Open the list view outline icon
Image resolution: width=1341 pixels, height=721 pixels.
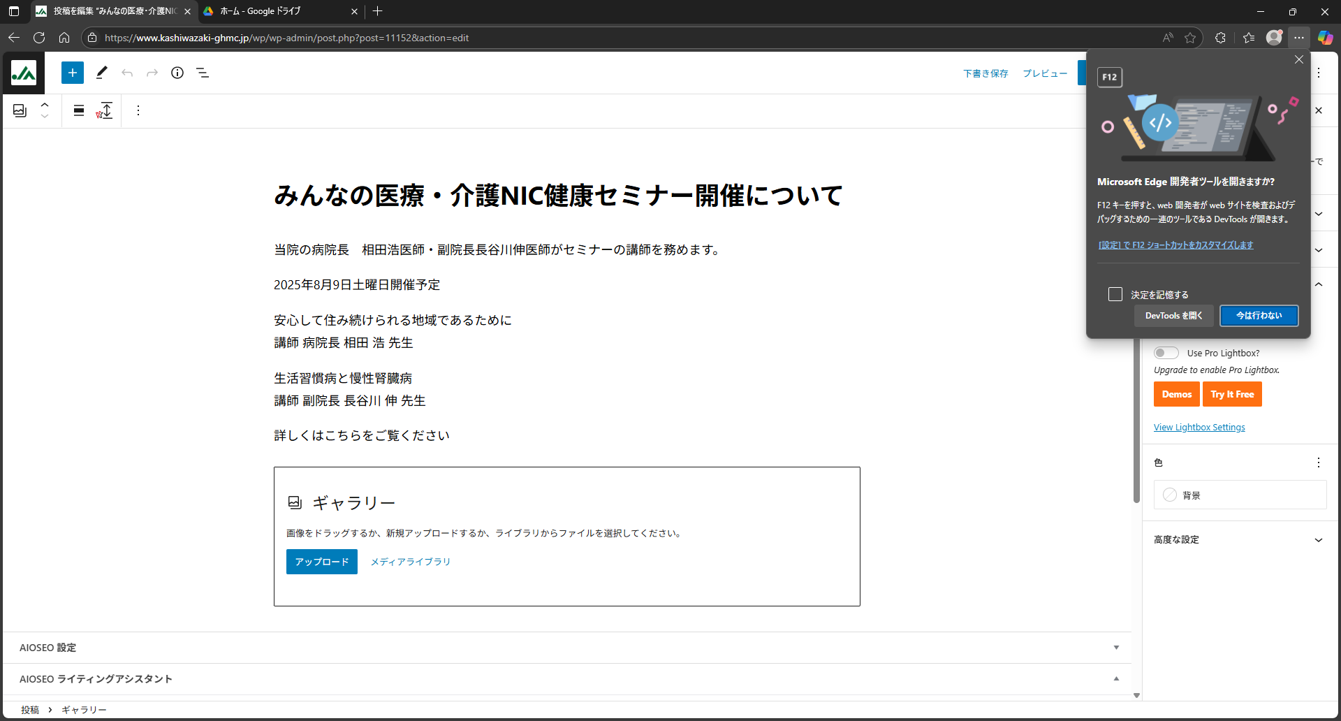(x=203, y=73)
